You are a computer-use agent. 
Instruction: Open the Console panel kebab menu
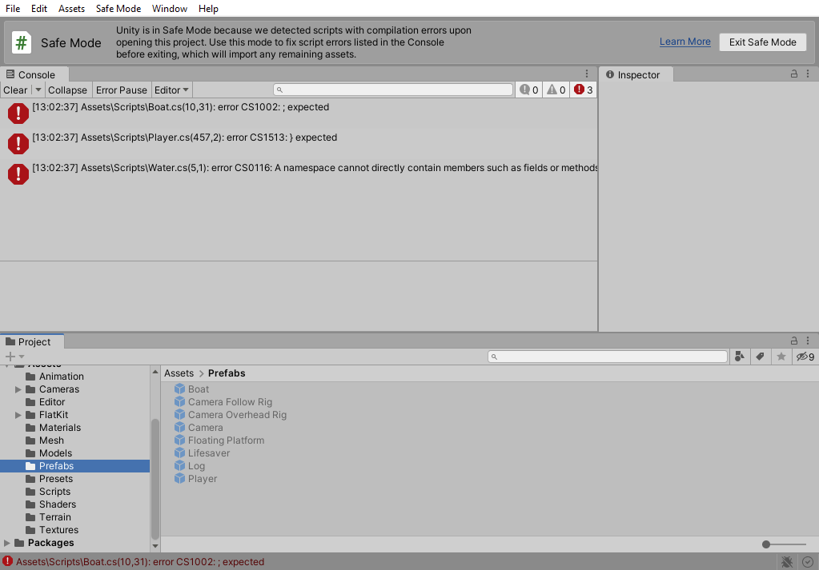(587, 74)
